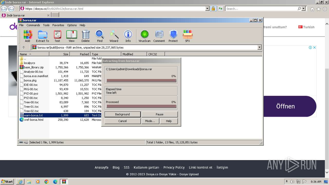Open the Favorites menu
The height and width of the screenshot is (185, 329).
tap(58, 25)
